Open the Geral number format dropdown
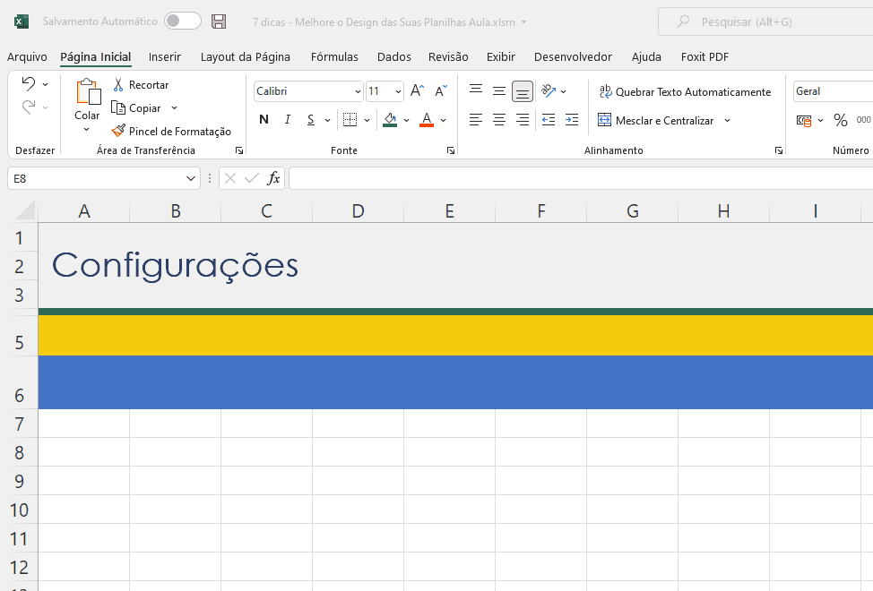This screenshot has width=873, height=591. (832, 91)
